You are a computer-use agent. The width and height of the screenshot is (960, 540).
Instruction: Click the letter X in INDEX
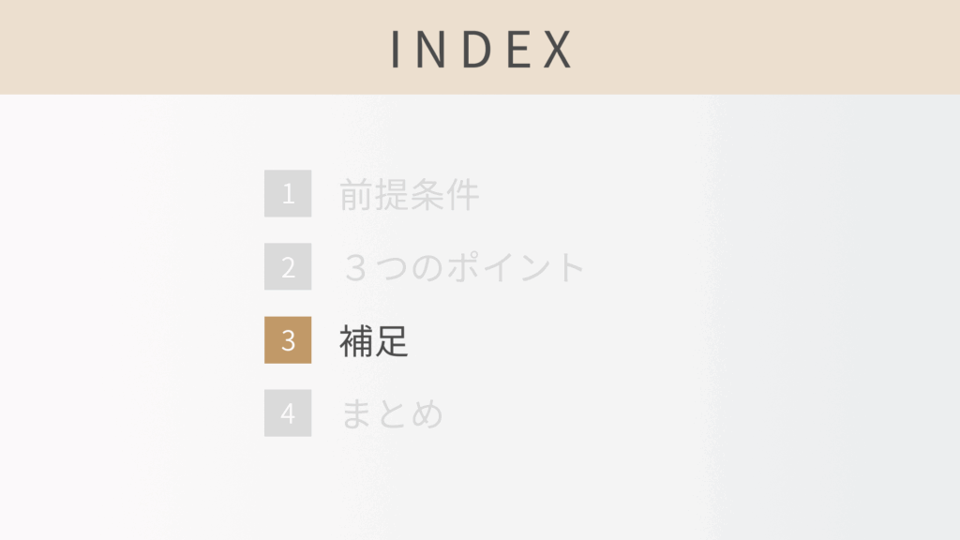(557, 49)
